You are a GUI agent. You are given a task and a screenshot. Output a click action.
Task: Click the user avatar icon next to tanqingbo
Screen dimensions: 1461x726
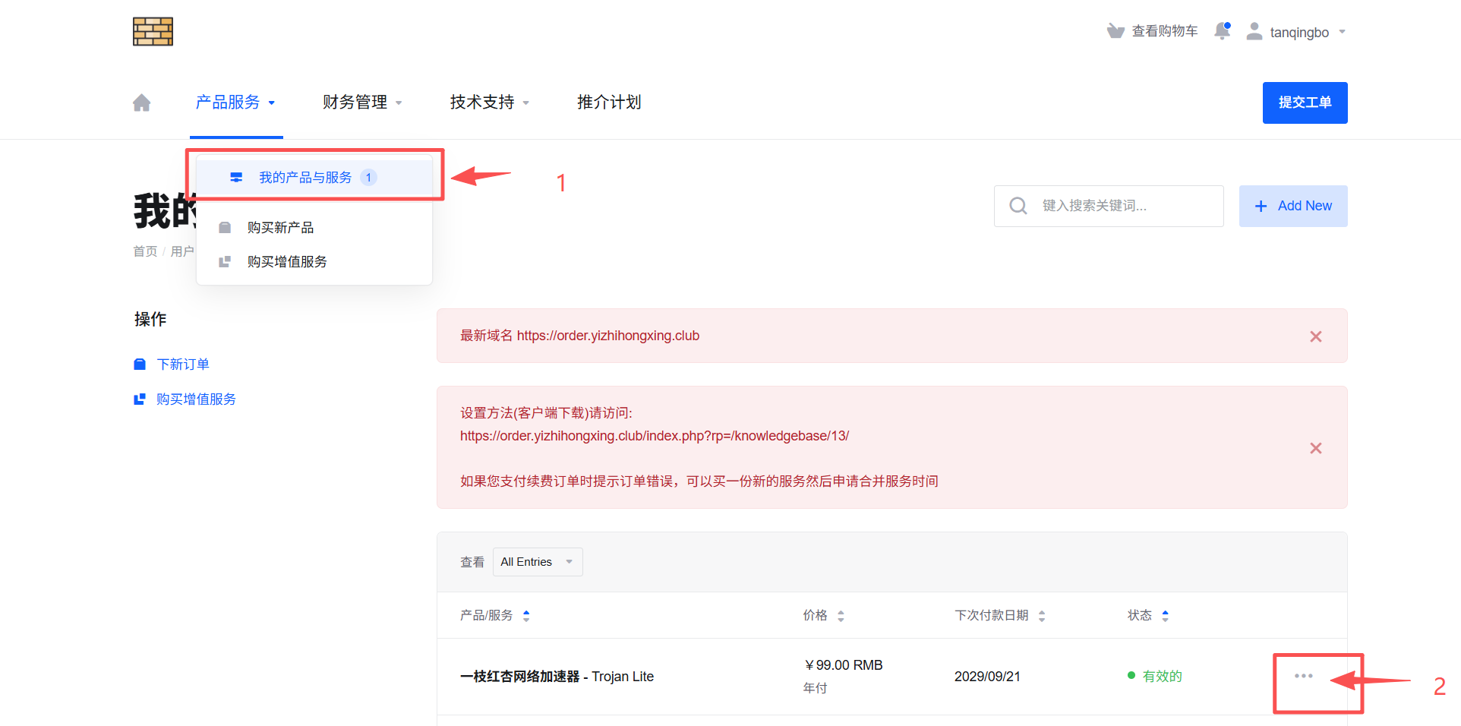[x=1254, y=30]
